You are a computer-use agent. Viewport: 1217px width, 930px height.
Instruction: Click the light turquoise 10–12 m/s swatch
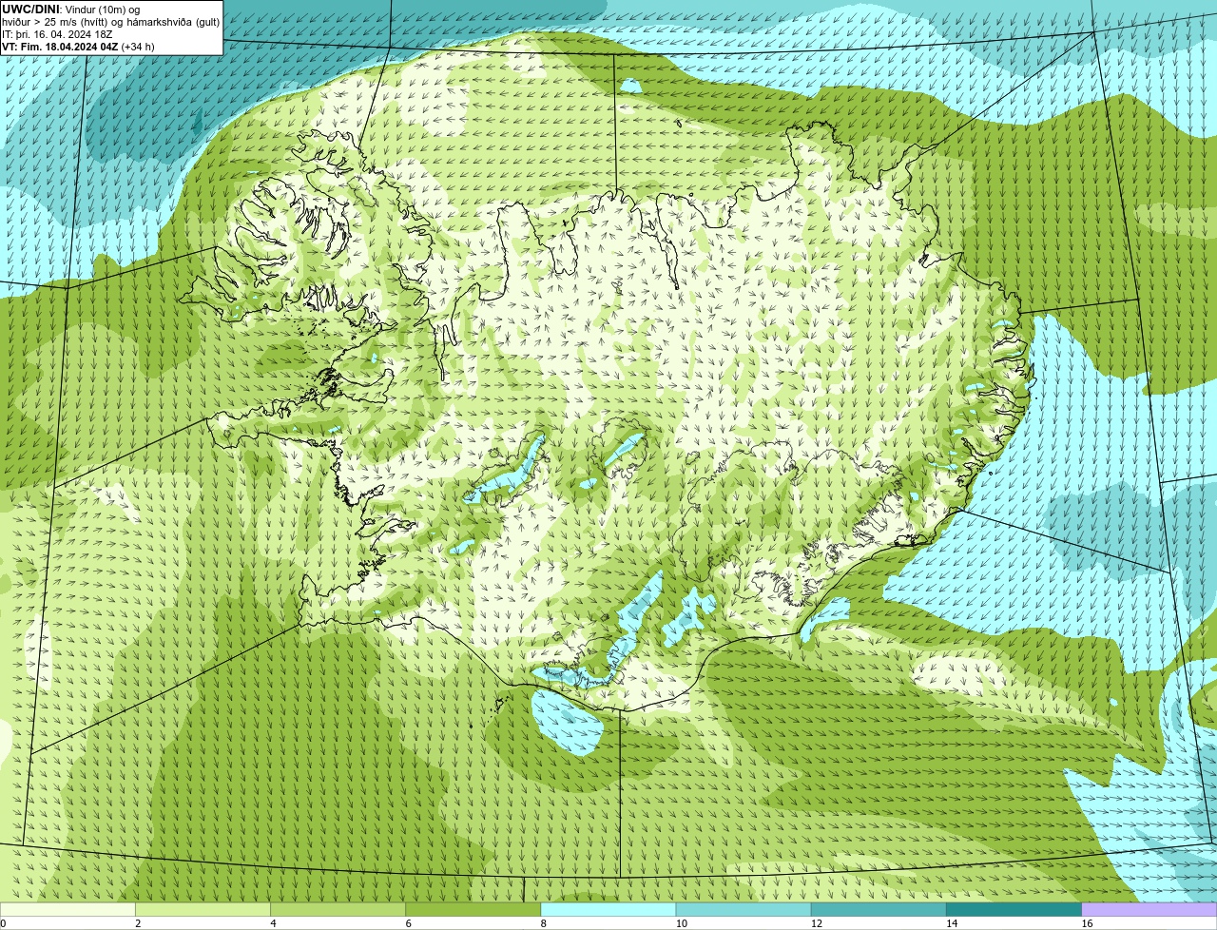click(743, 909)
